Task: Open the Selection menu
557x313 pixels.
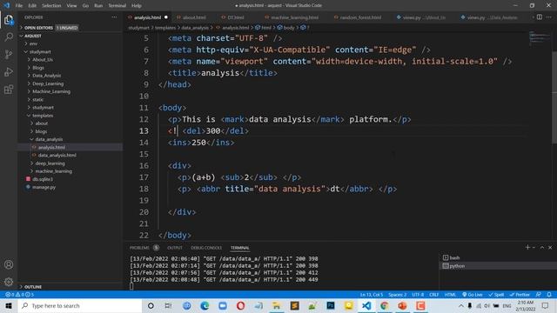Action: tap(51, 6)
